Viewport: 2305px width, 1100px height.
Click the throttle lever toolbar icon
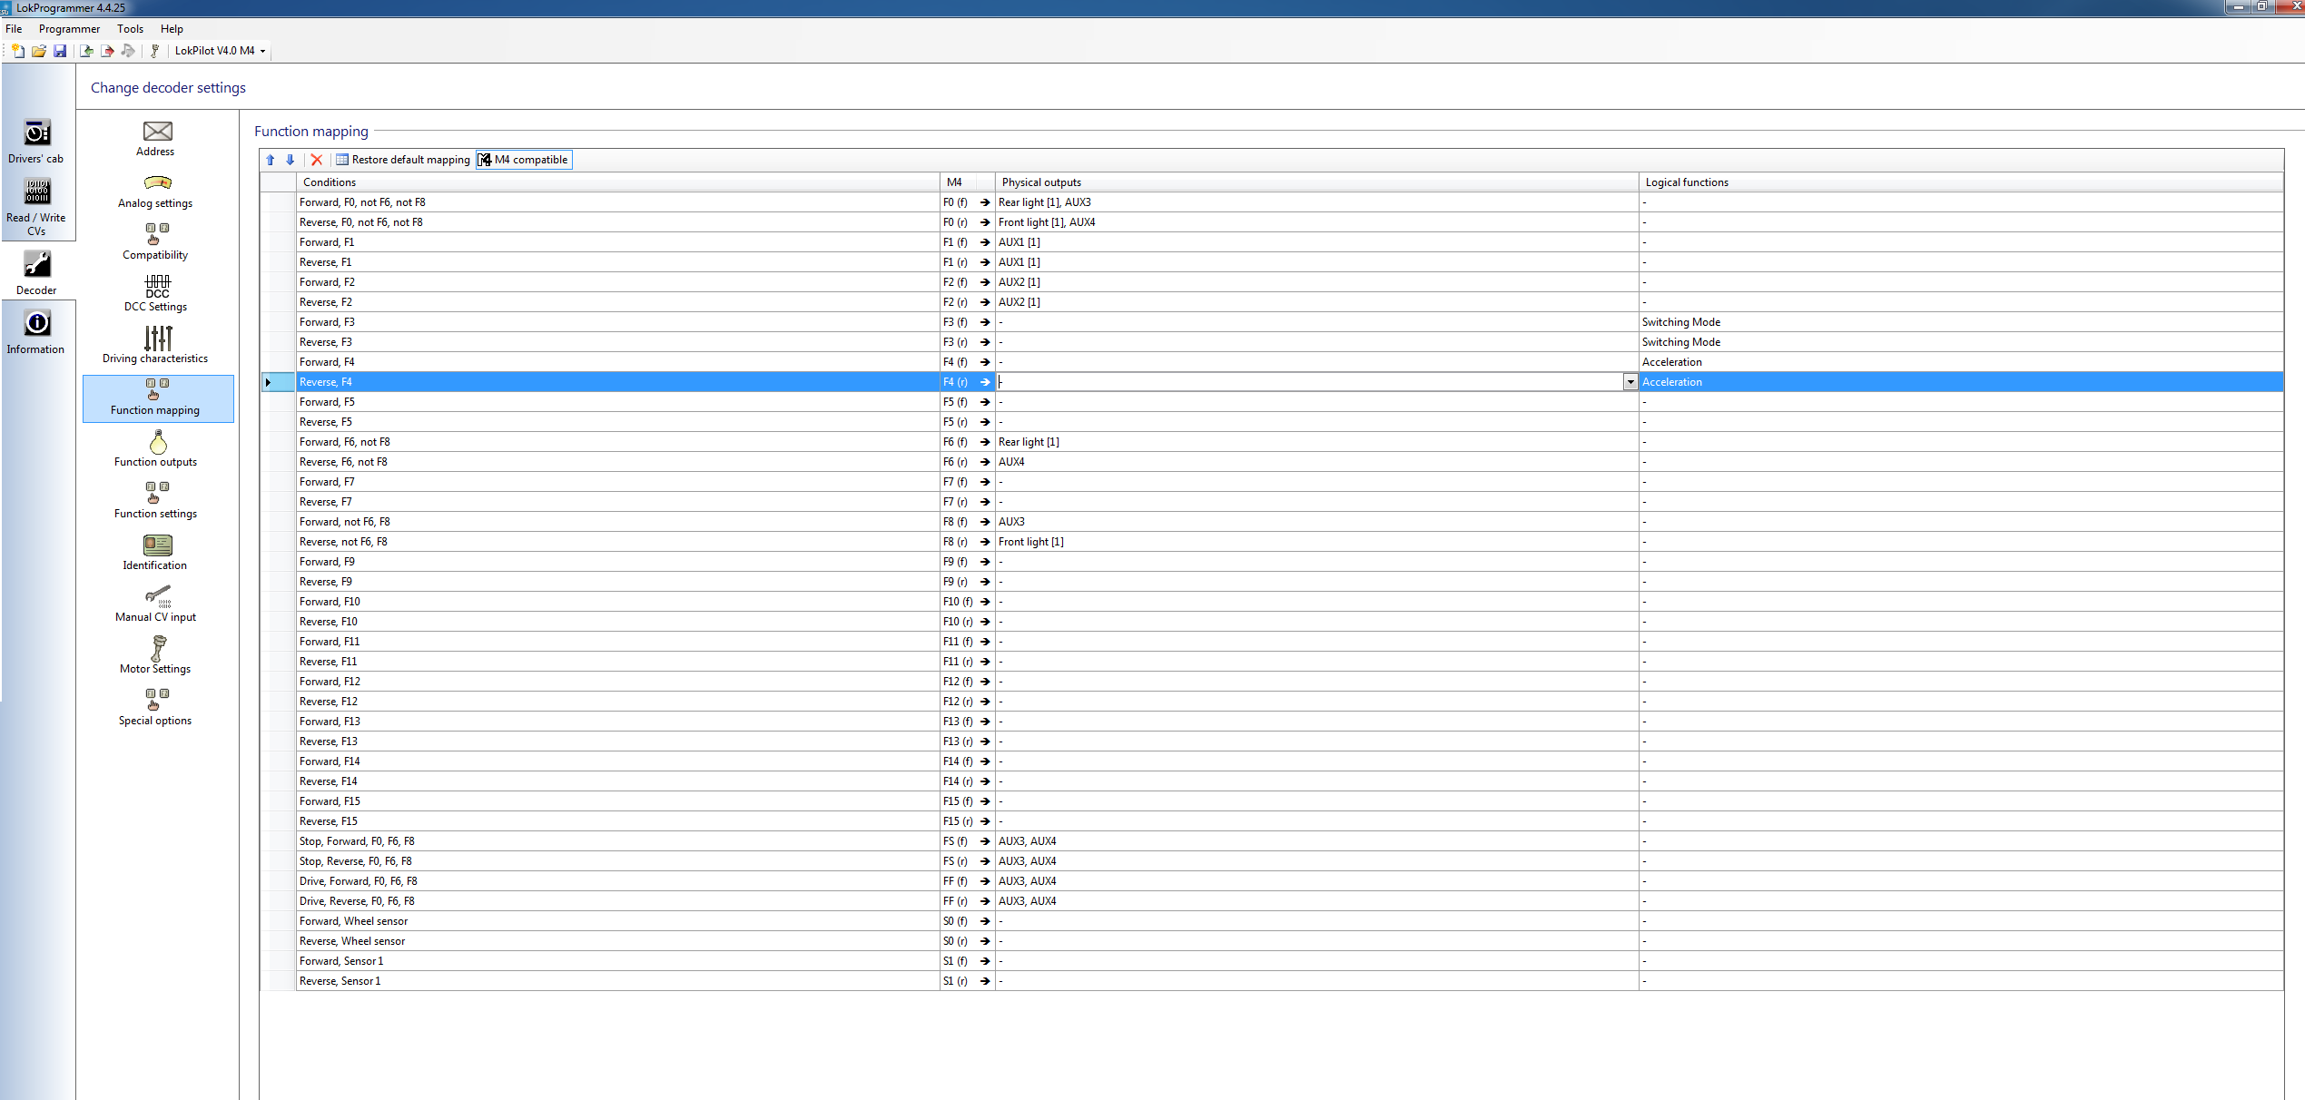point(155,51)
